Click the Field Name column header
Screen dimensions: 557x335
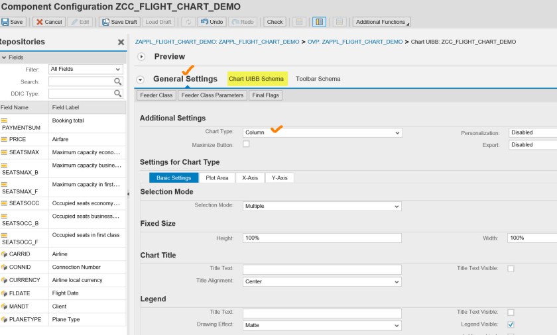24,107
